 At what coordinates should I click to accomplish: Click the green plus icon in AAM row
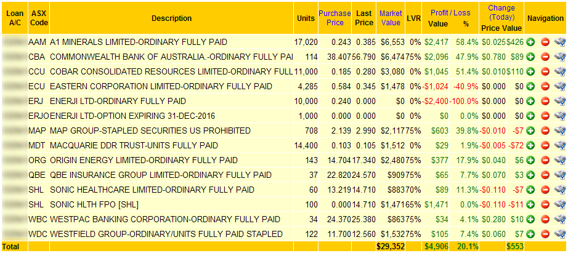click(x=531, y=42)
